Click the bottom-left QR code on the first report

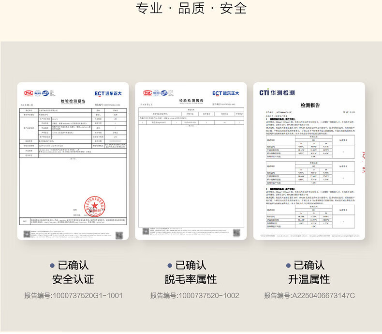coord(27,236)
